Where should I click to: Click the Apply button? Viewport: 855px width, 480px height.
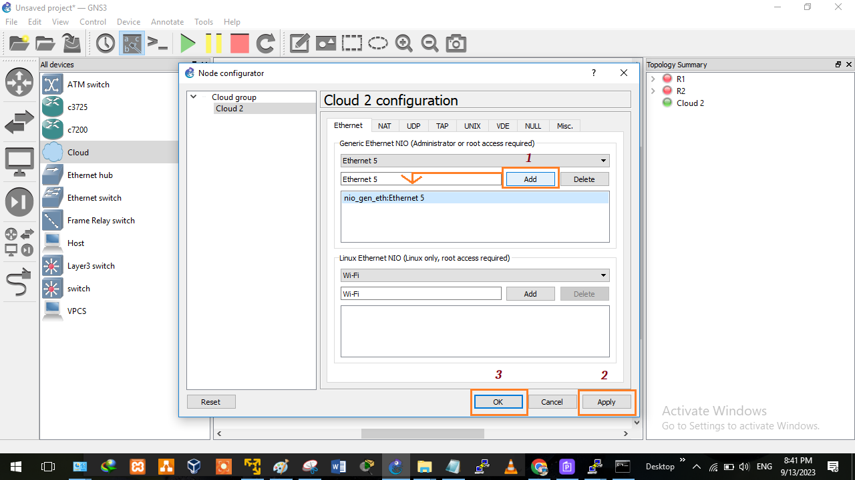[x=606, y=402]
